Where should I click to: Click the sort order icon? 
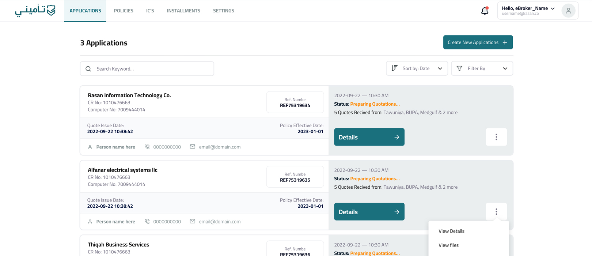pyautogui.click(x=394, y=68)
